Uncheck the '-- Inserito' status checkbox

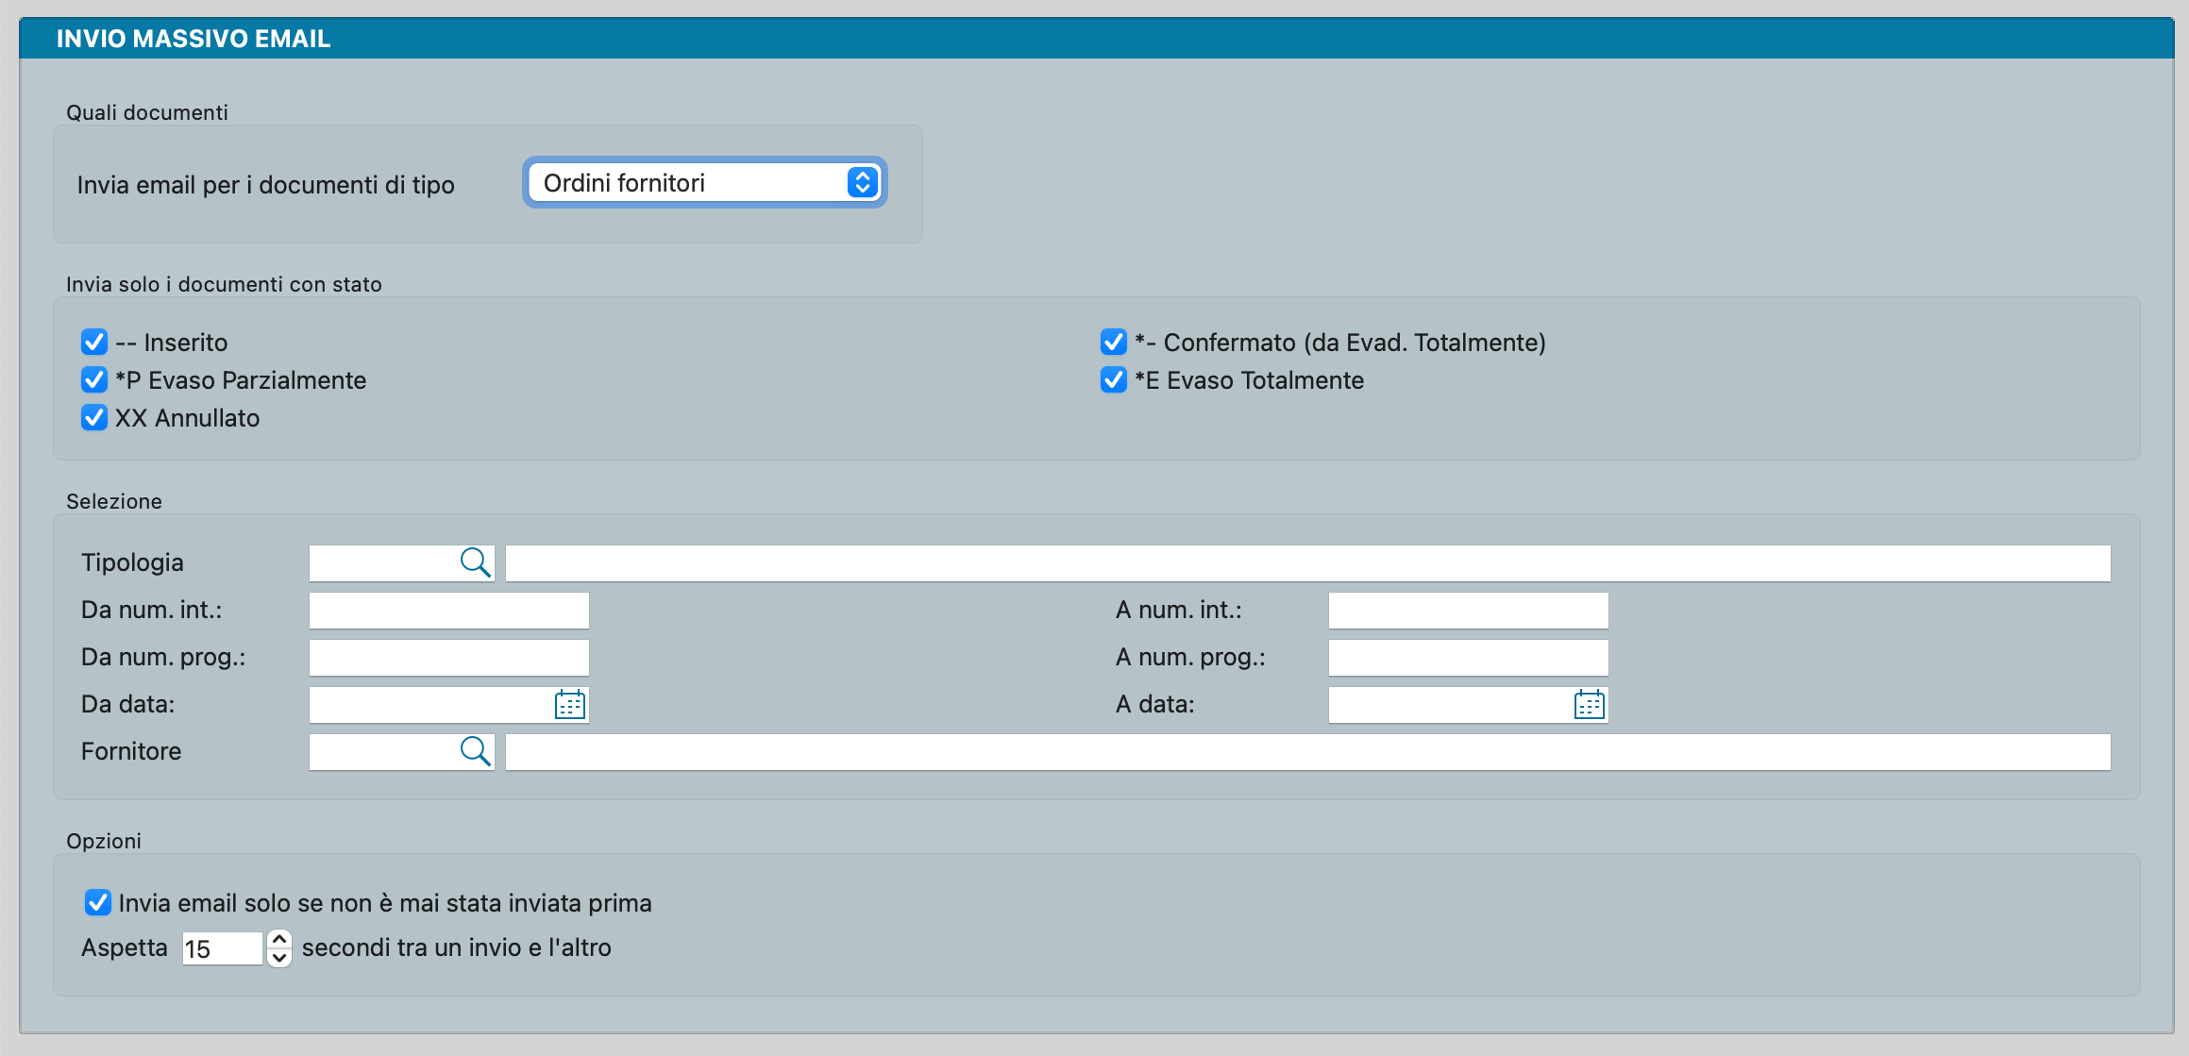pos(94,342)
